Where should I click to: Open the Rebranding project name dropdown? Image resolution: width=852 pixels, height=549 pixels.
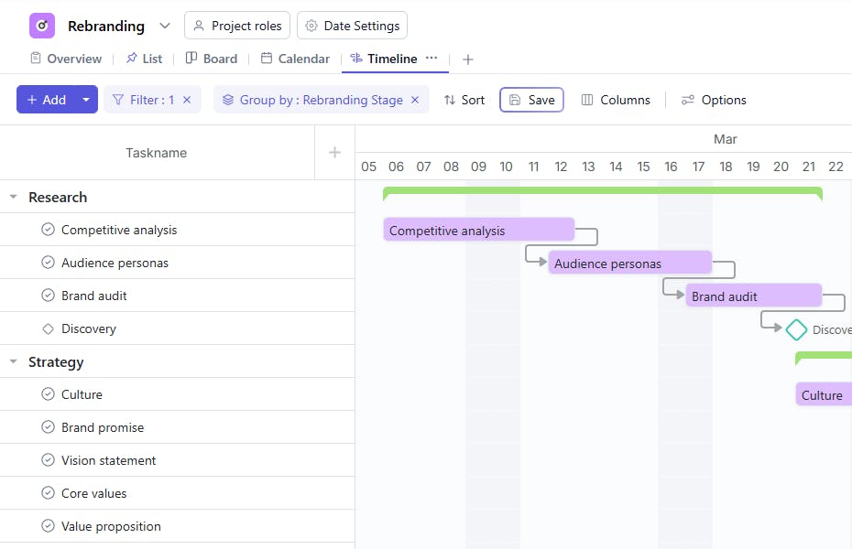(165, 26)
